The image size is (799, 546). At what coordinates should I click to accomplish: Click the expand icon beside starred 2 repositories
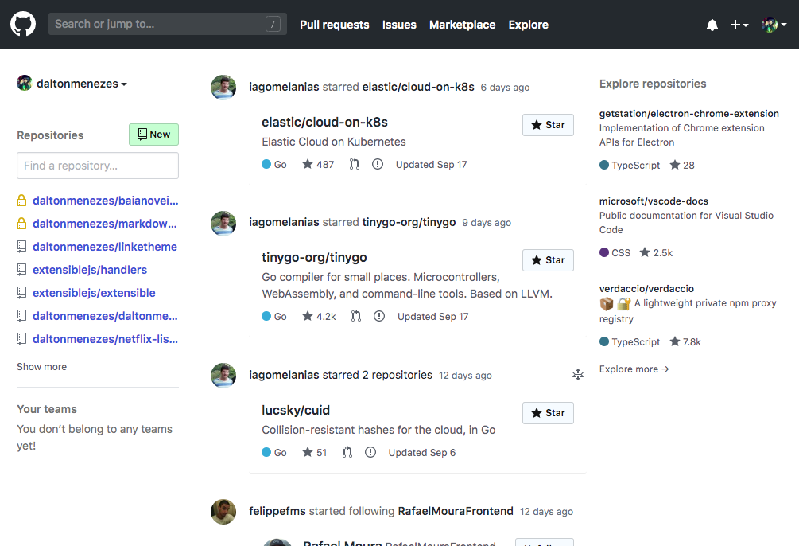pyautogui.click(x=578, y=375)
